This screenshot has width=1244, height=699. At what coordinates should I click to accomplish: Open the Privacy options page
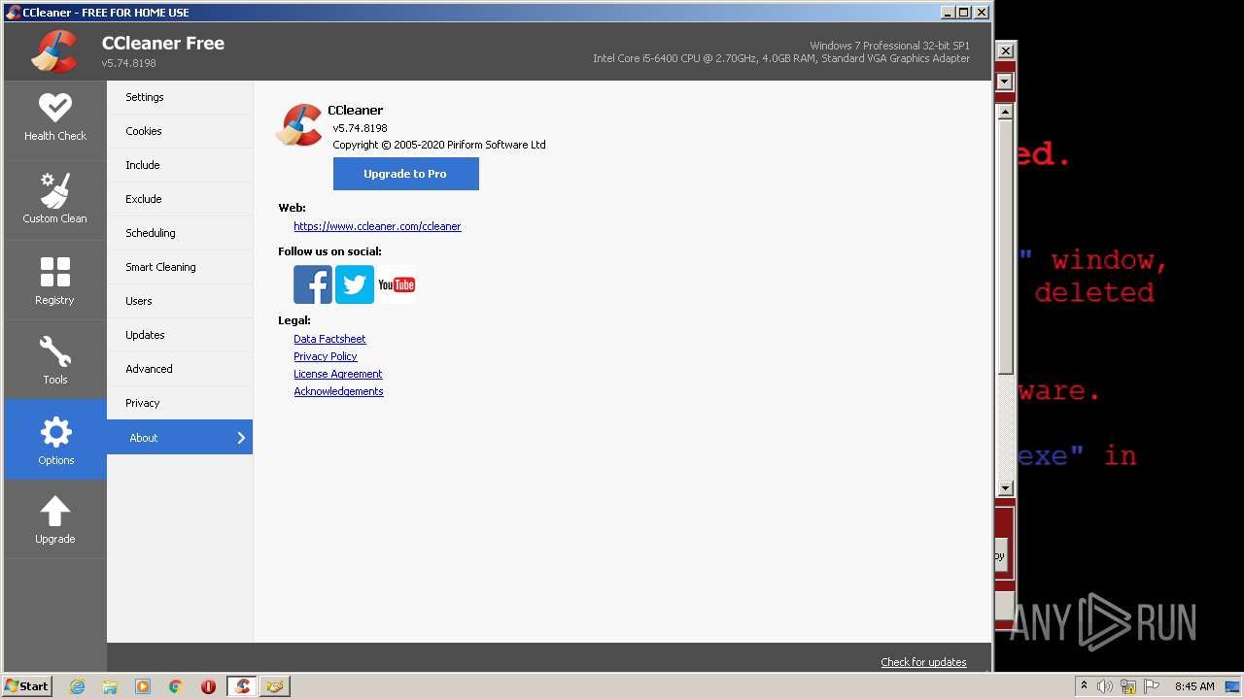180,403
